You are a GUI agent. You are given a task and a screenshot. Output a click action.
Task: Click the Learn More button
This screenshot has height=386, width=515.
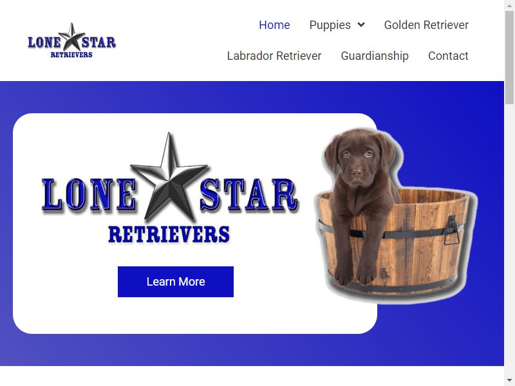point(175,282)
